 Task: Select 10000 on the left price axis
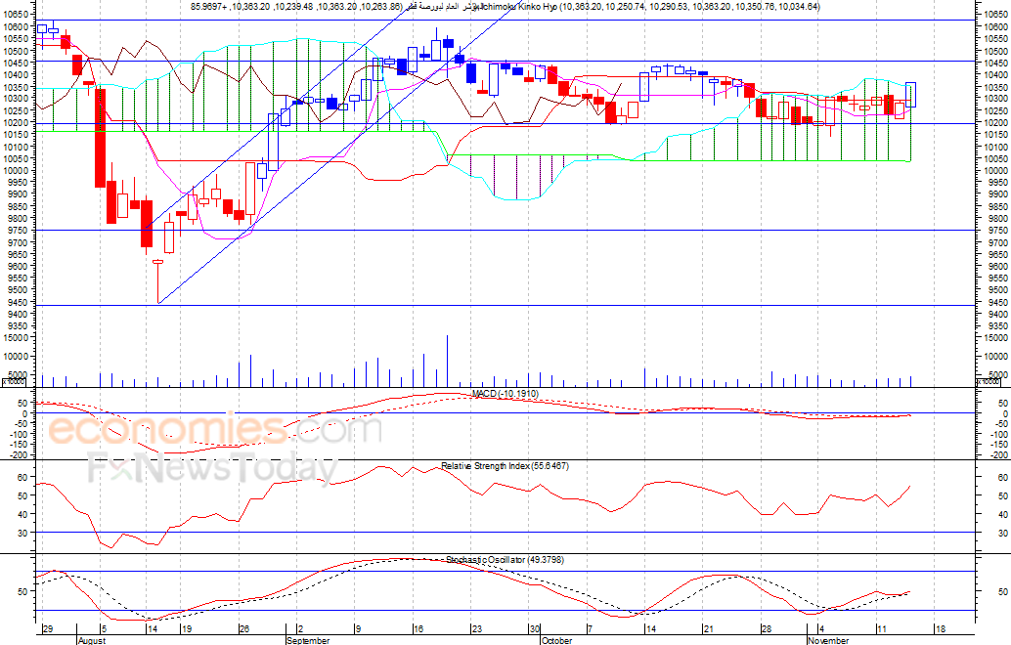[18, 170]
